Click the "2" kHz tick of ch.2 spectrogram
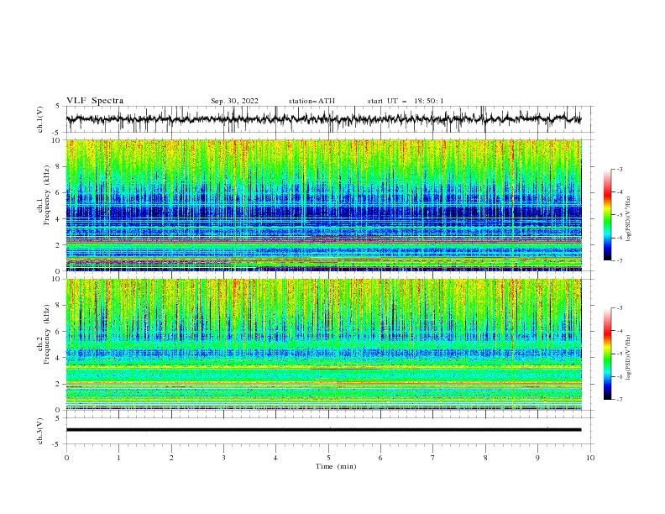 pos(58,384)
